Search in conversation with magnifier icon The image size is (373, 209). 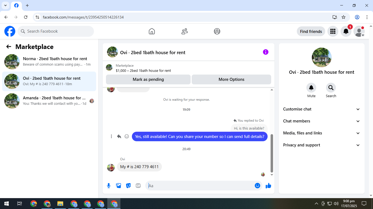click(x=331, y=88)
